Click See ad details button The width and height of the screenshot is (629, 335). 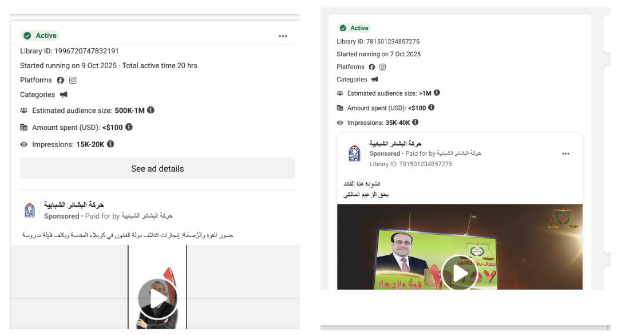tap(157, 168)
